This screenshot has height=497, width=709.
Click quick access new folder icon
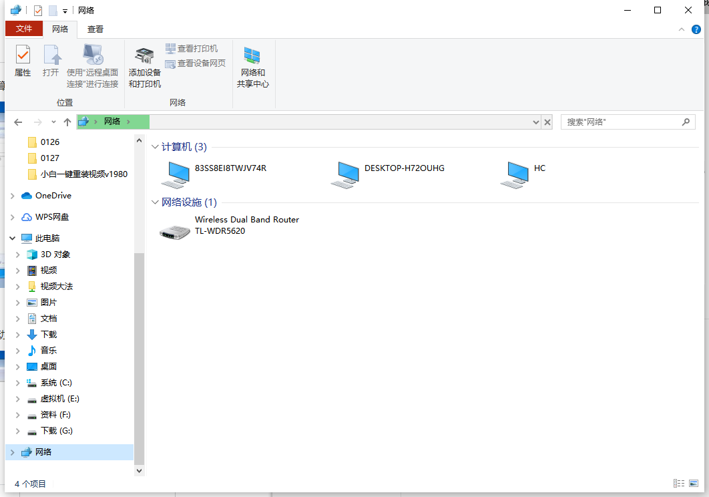pyautogui.click(x=53, y=11)
